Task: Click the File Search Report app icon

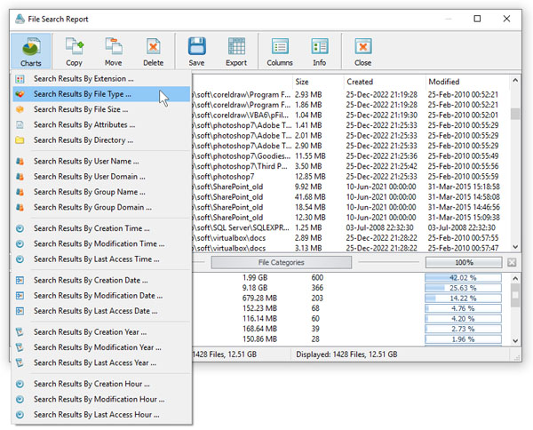Action: tap(20, 19)
